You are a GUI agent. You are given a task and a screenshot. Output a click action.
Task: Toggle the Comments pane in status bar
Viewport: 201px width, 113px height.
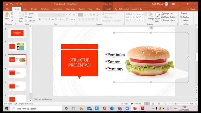click(136, 104)
